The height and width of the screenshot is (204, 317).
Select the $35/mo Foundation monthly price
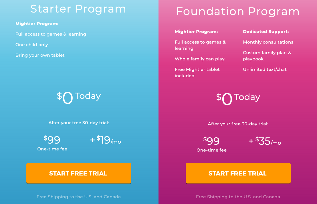click(x=265, y=141)
